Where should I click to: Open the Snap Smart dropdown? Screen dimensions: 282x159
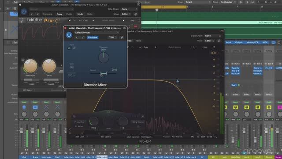(198, 2)
